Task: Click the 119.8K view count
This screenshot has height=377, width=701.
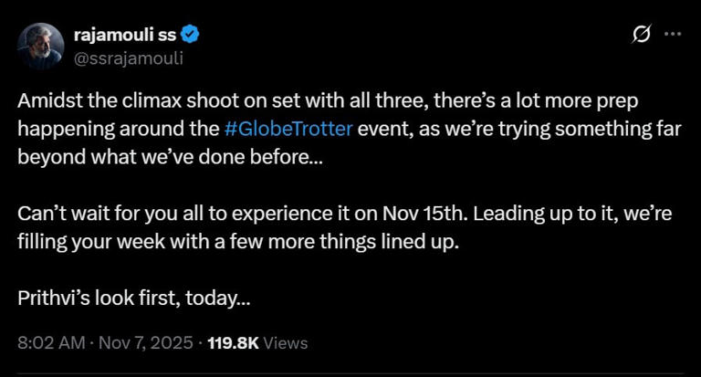Action: (234, 343)
